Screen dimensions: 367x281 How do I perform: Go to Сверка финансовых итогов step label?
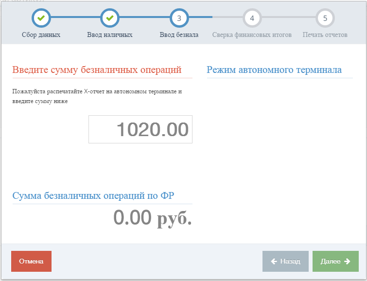click(x=252, y=35)
